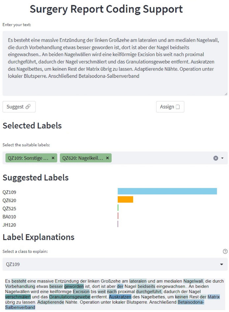The image size is (229, 312).
Task: Click into the surgery report text area
Action: coord(115,63)
